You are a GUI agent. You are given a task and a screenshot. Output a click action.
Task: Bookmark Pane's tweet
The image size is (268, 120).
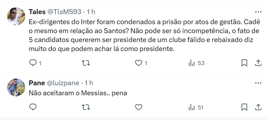[x=244, y=107]
